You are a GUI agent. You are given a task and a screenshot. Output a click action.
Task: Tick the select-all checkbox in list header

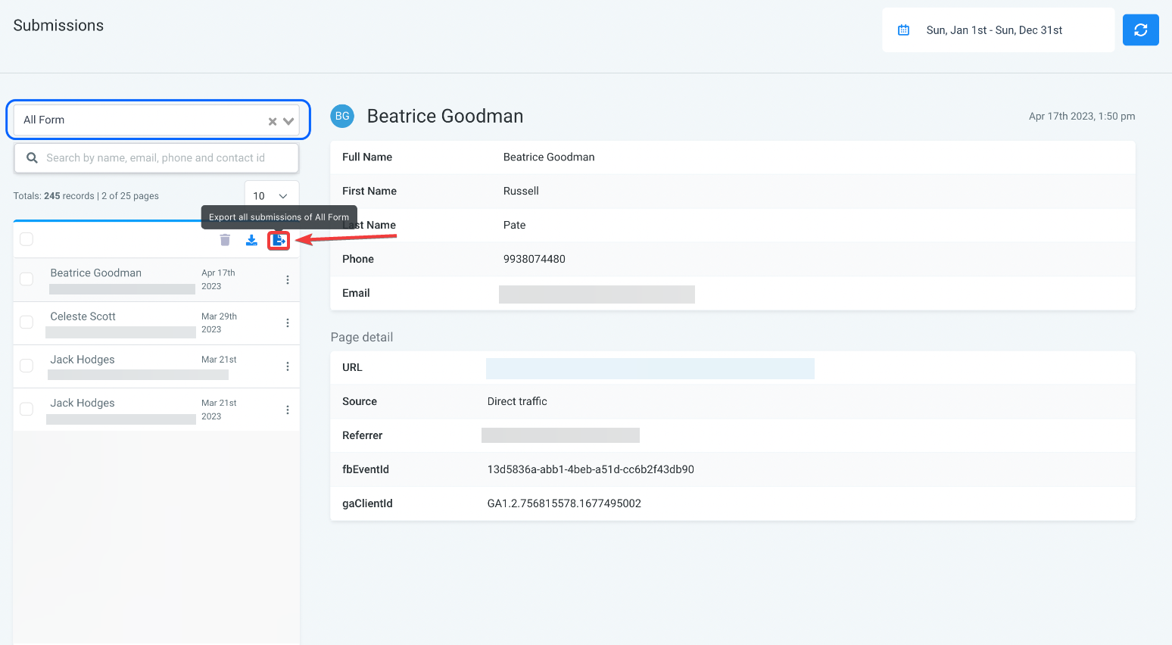point(26,239)
